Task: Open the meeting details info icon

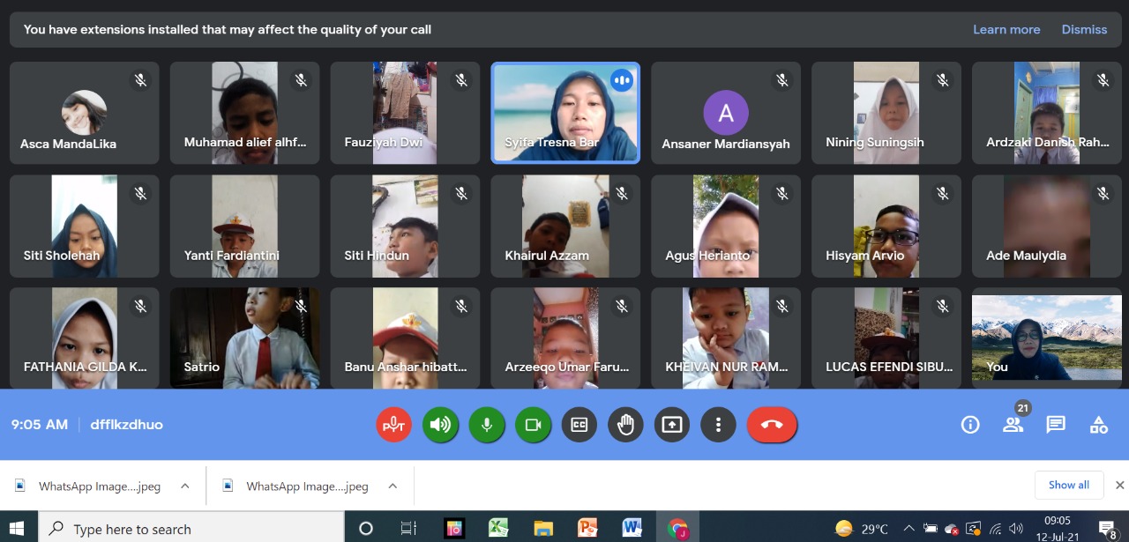Action: click(970, 425)
